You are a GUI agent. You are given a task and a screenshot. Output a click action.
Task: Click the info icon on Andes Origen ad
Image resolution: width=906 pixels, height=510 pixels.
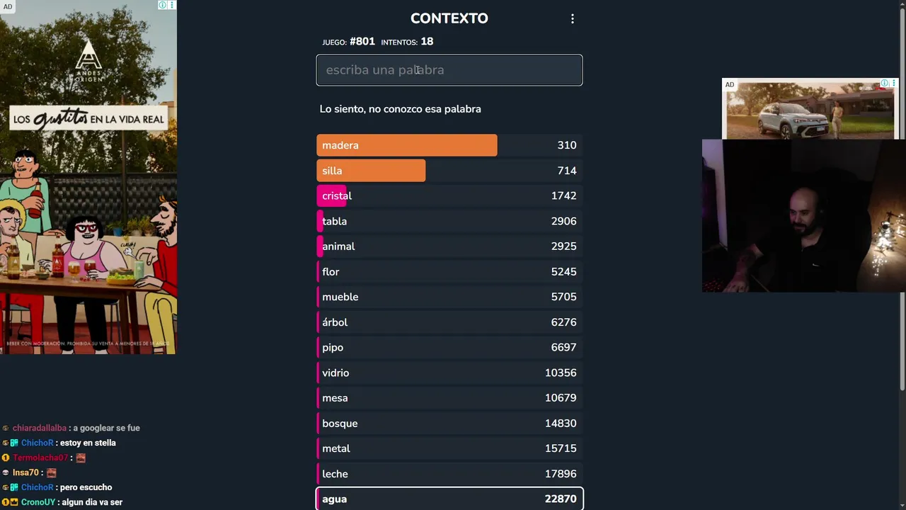pos(162,5)
